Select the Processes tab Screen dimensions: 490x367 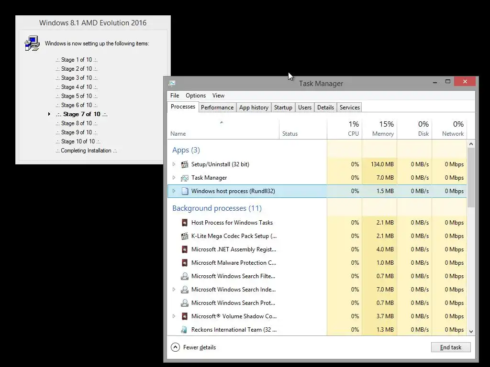(183, 107)
